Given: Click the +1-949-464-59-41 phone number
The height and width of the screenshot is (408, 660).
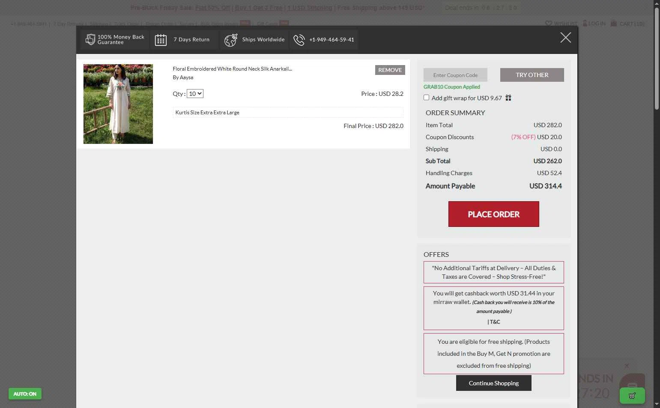Looking at the screenshot, I should pyautogui.click(x=331, y=40).
